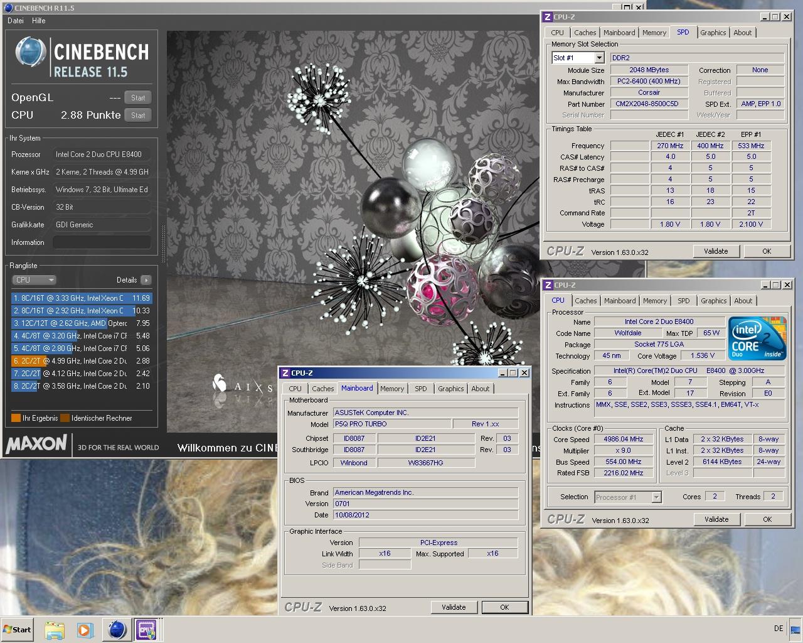This screenshot has height=643, width=803.
Task: Open Windows Explorer from the taskbar
Action: (55, 630)
